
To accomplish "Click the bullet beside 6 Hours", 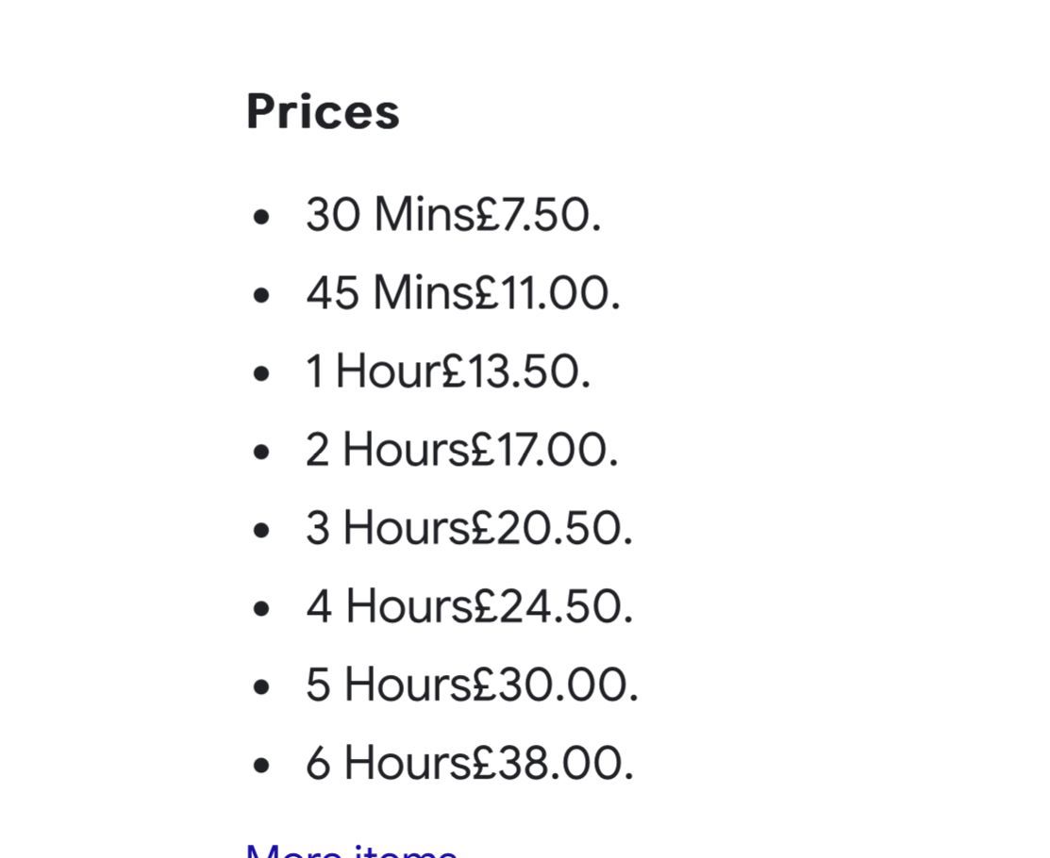I will click(262, 765).
